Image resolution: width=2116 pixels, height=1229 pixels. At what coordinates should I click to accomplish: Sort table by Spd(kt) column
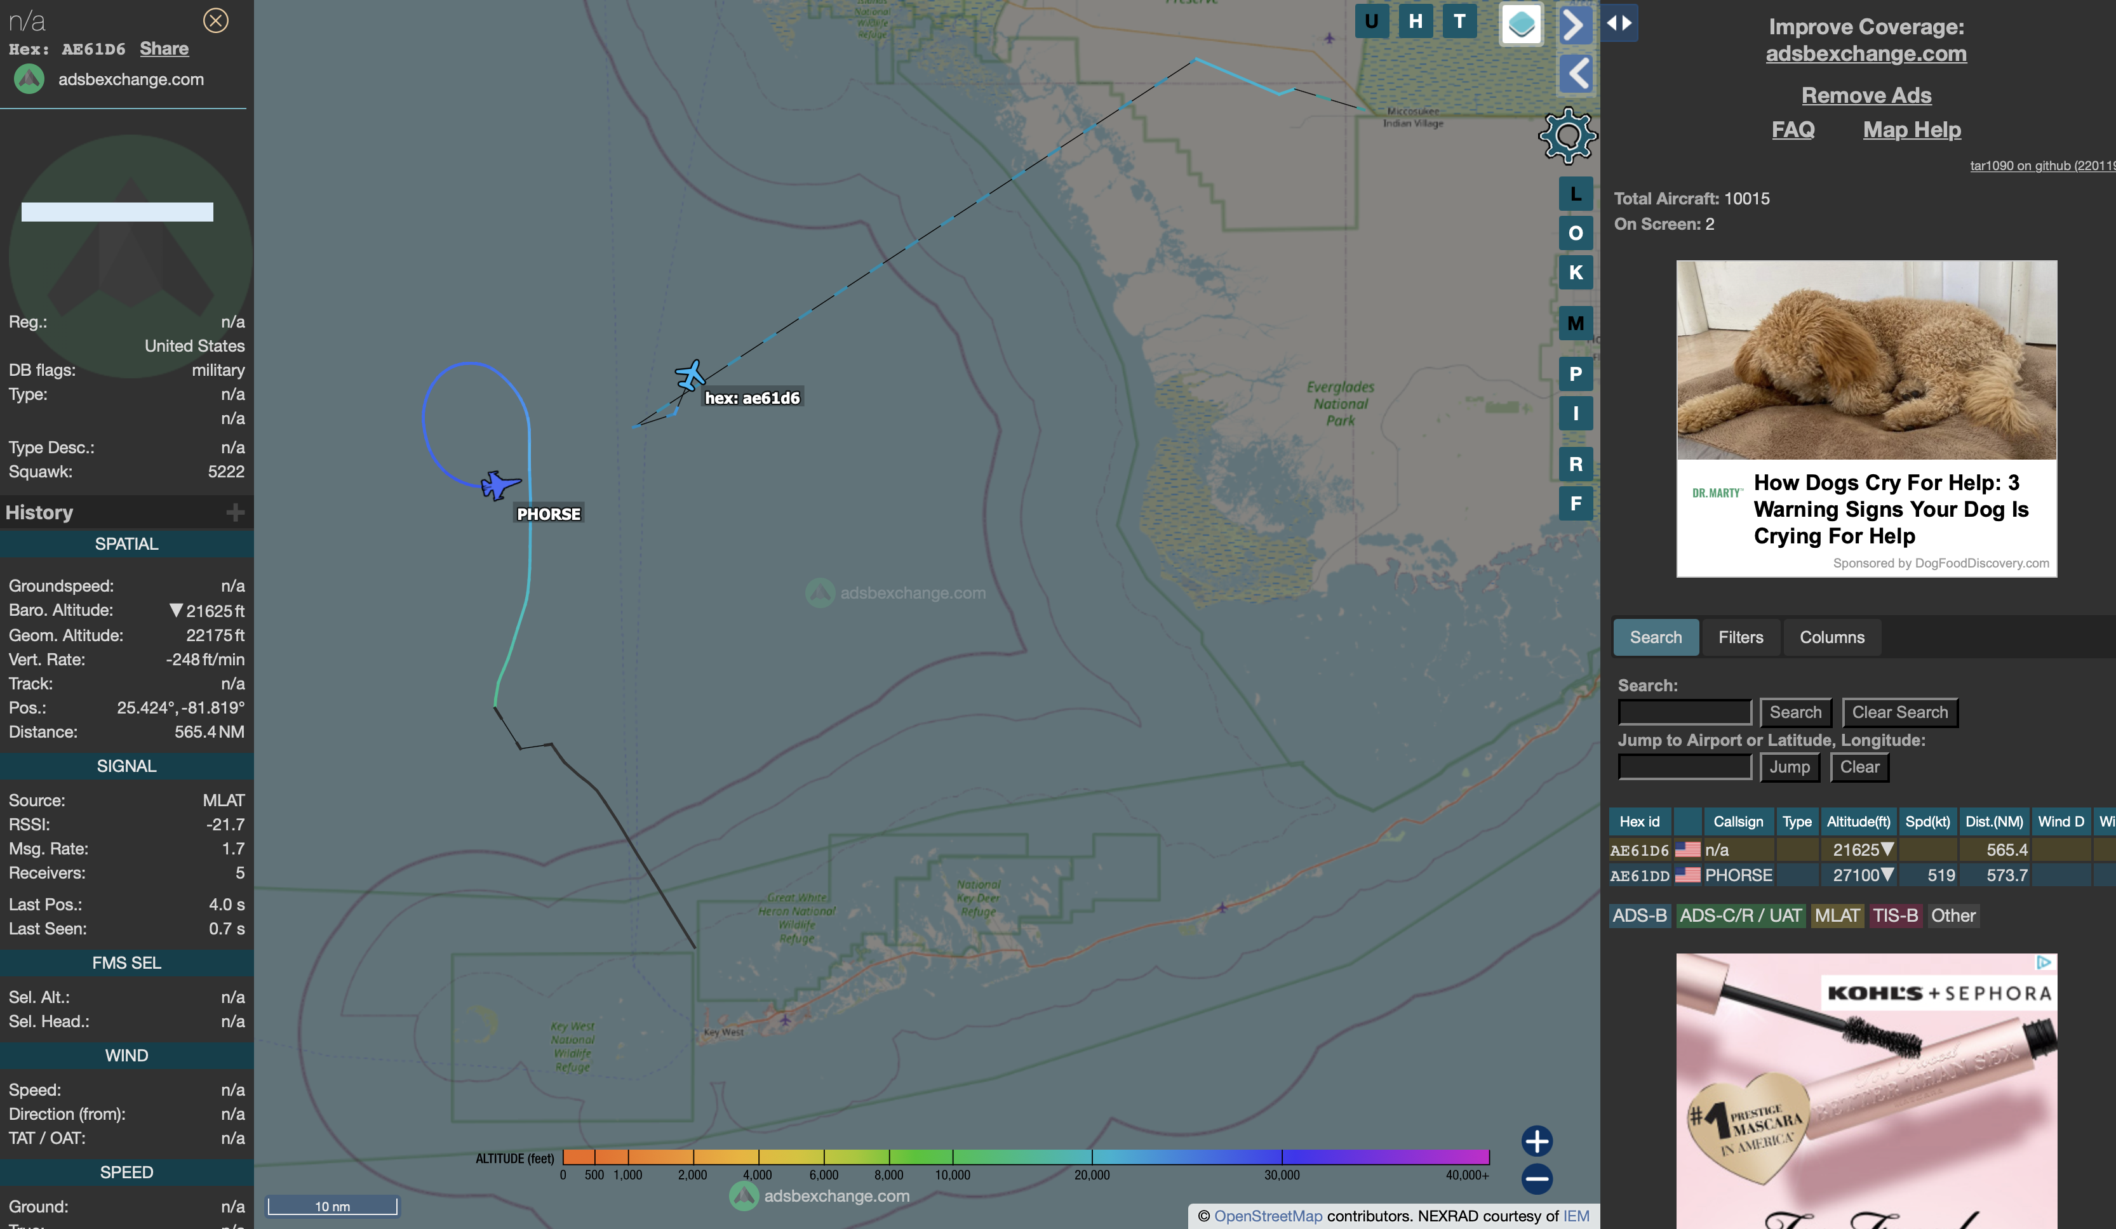coord(1927,821)
